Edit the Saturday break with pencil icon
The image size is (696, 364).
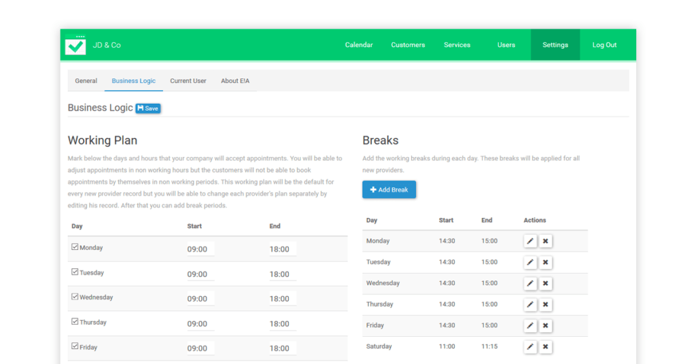[x=530, y=347]
